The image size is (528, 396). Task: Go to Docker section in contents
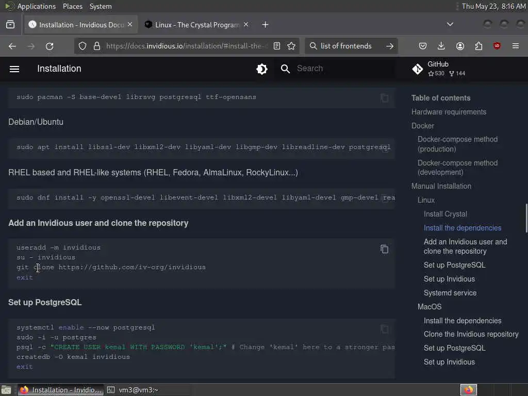tap(423, 126)
